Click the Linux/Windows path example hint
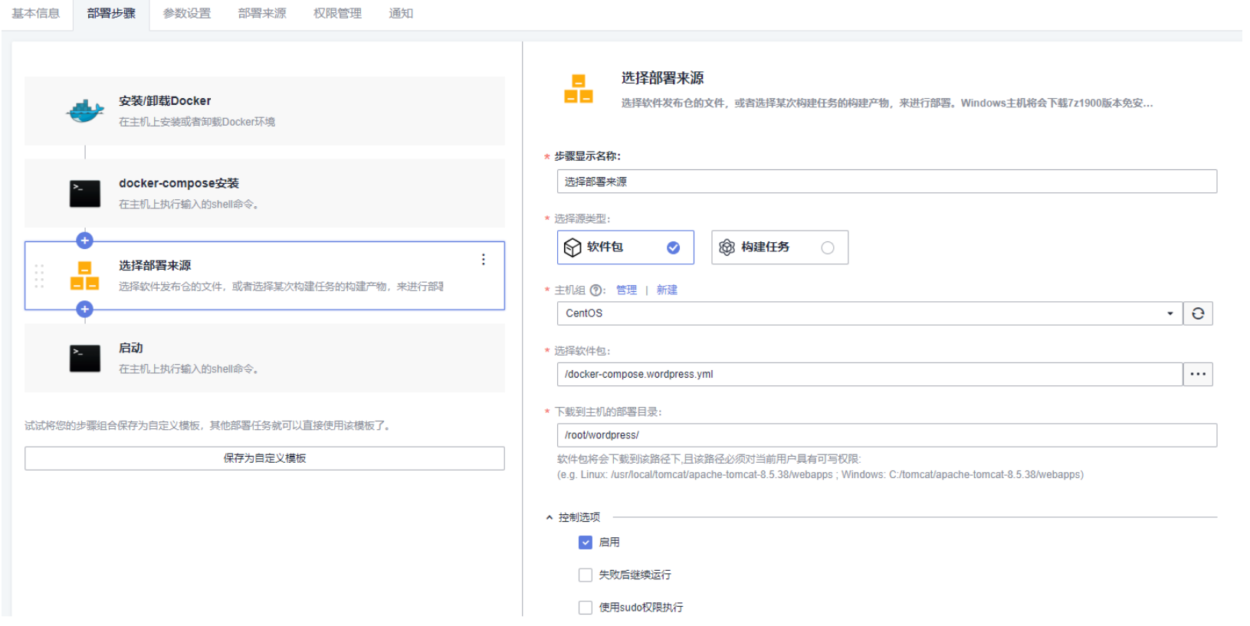This screenshot has height=626, width=1250. [820, 475]
